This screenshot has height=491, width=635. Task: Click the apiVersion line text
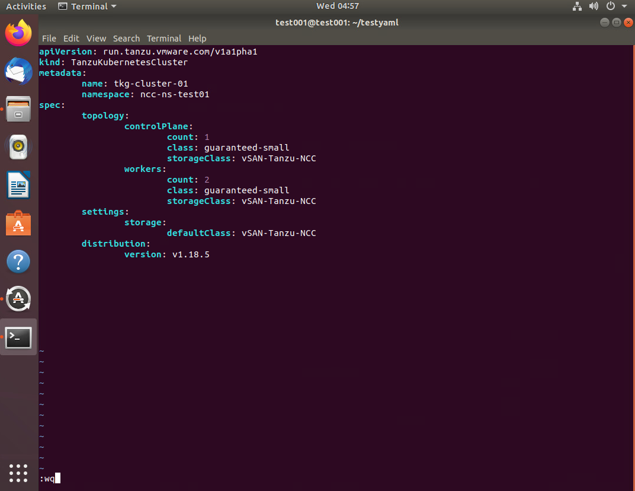148,52
